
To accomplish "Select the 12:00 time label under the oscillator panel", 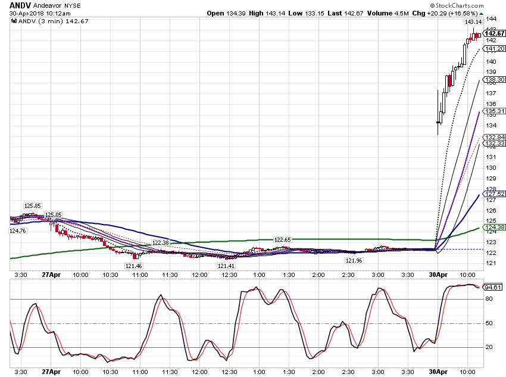I will point(200,372).
